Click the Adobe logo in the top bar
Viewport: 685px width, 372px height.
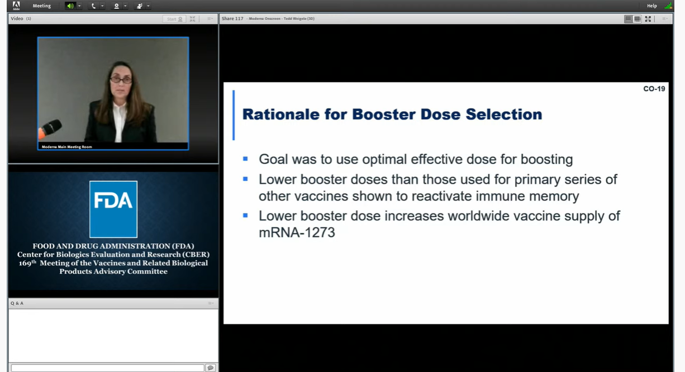16,6
